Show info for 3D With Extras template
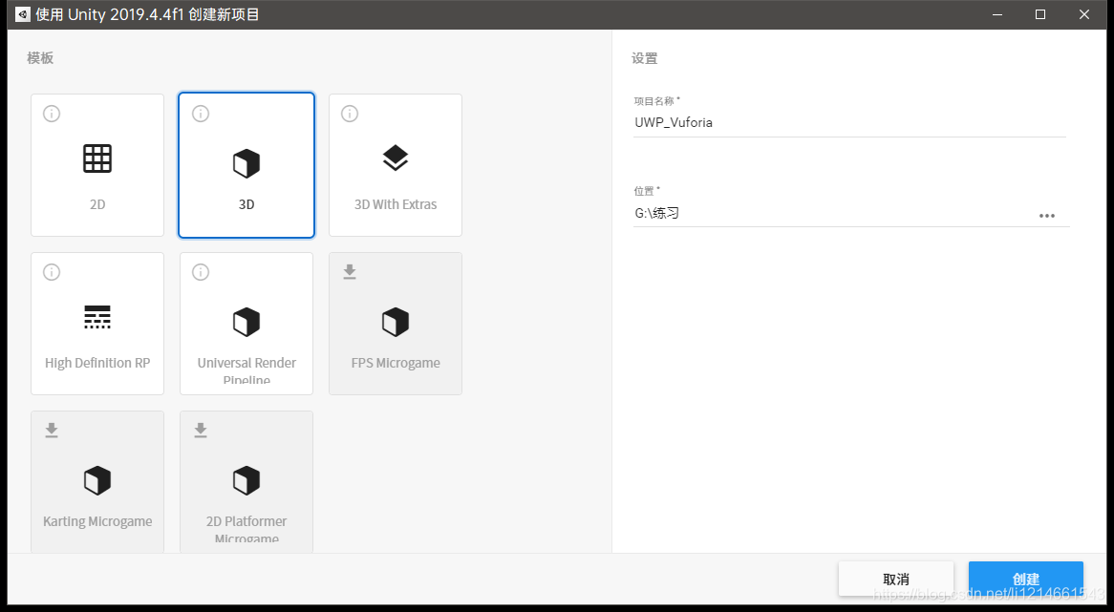This screenshot has height=612, width=1114. point(350,114)
